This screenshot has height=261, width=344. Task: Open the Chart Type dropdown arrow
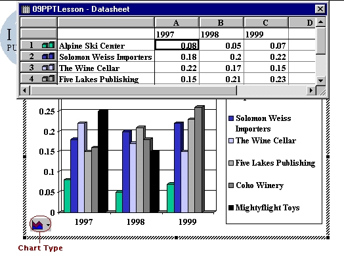point(48,225)
